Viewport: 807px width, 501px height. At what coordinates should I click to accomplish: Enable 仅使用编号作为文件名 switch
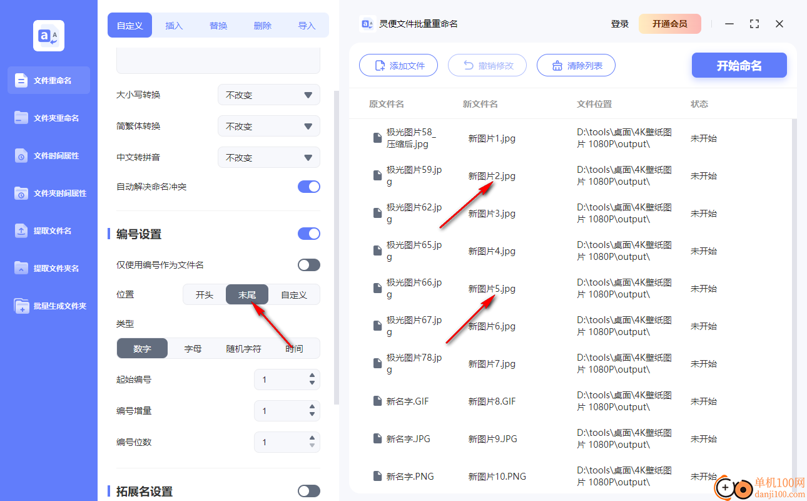[309, 265]
